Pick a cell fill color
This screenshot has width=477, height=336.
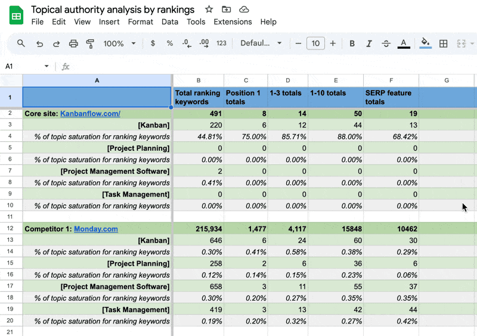[425, 43]
